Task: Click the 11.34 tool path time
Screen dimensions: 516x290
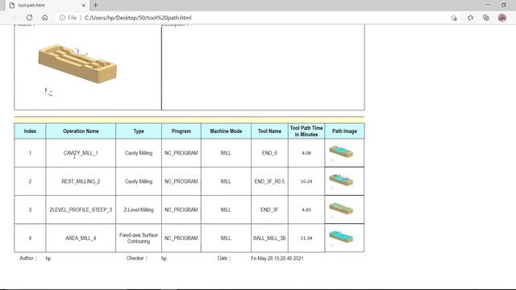Action: click(x=306, y=238)
